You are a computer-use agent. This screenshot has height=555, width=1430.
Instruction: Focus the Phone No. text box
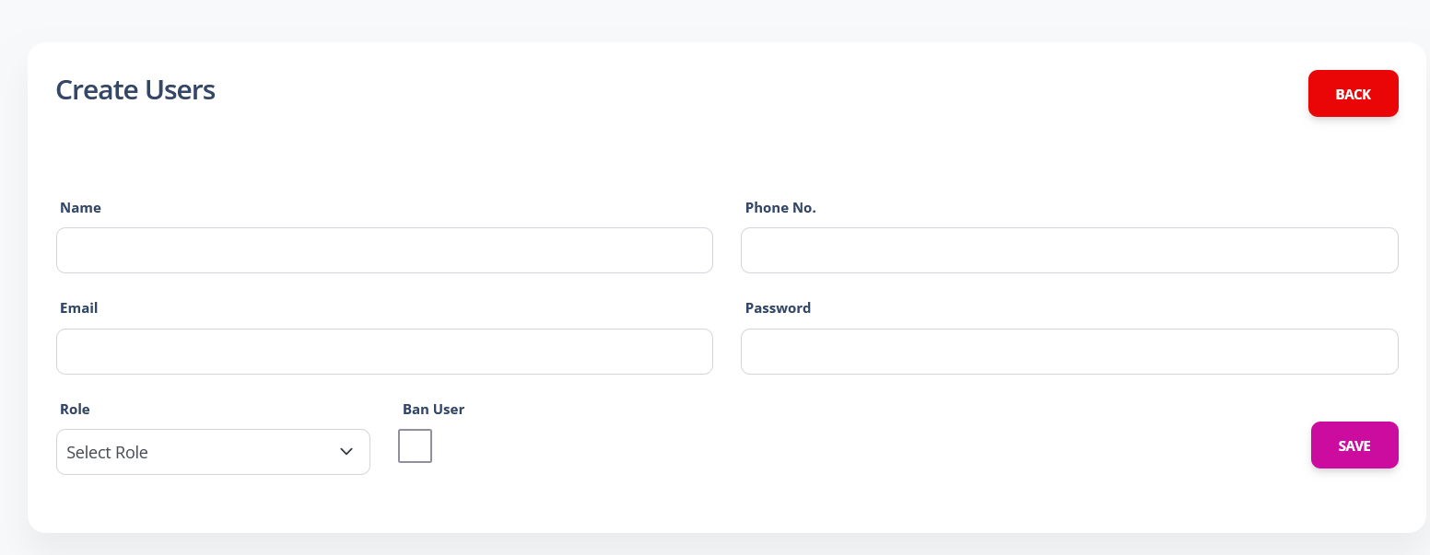point(1069,250)
